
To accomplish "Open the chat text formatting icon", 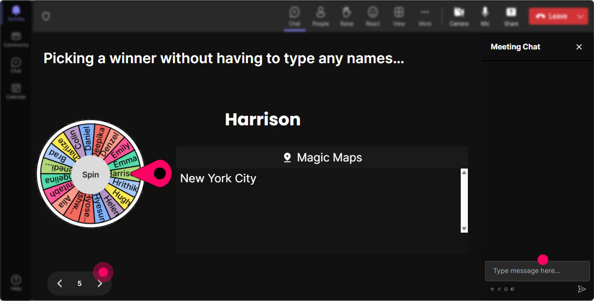I will [493, 289].
